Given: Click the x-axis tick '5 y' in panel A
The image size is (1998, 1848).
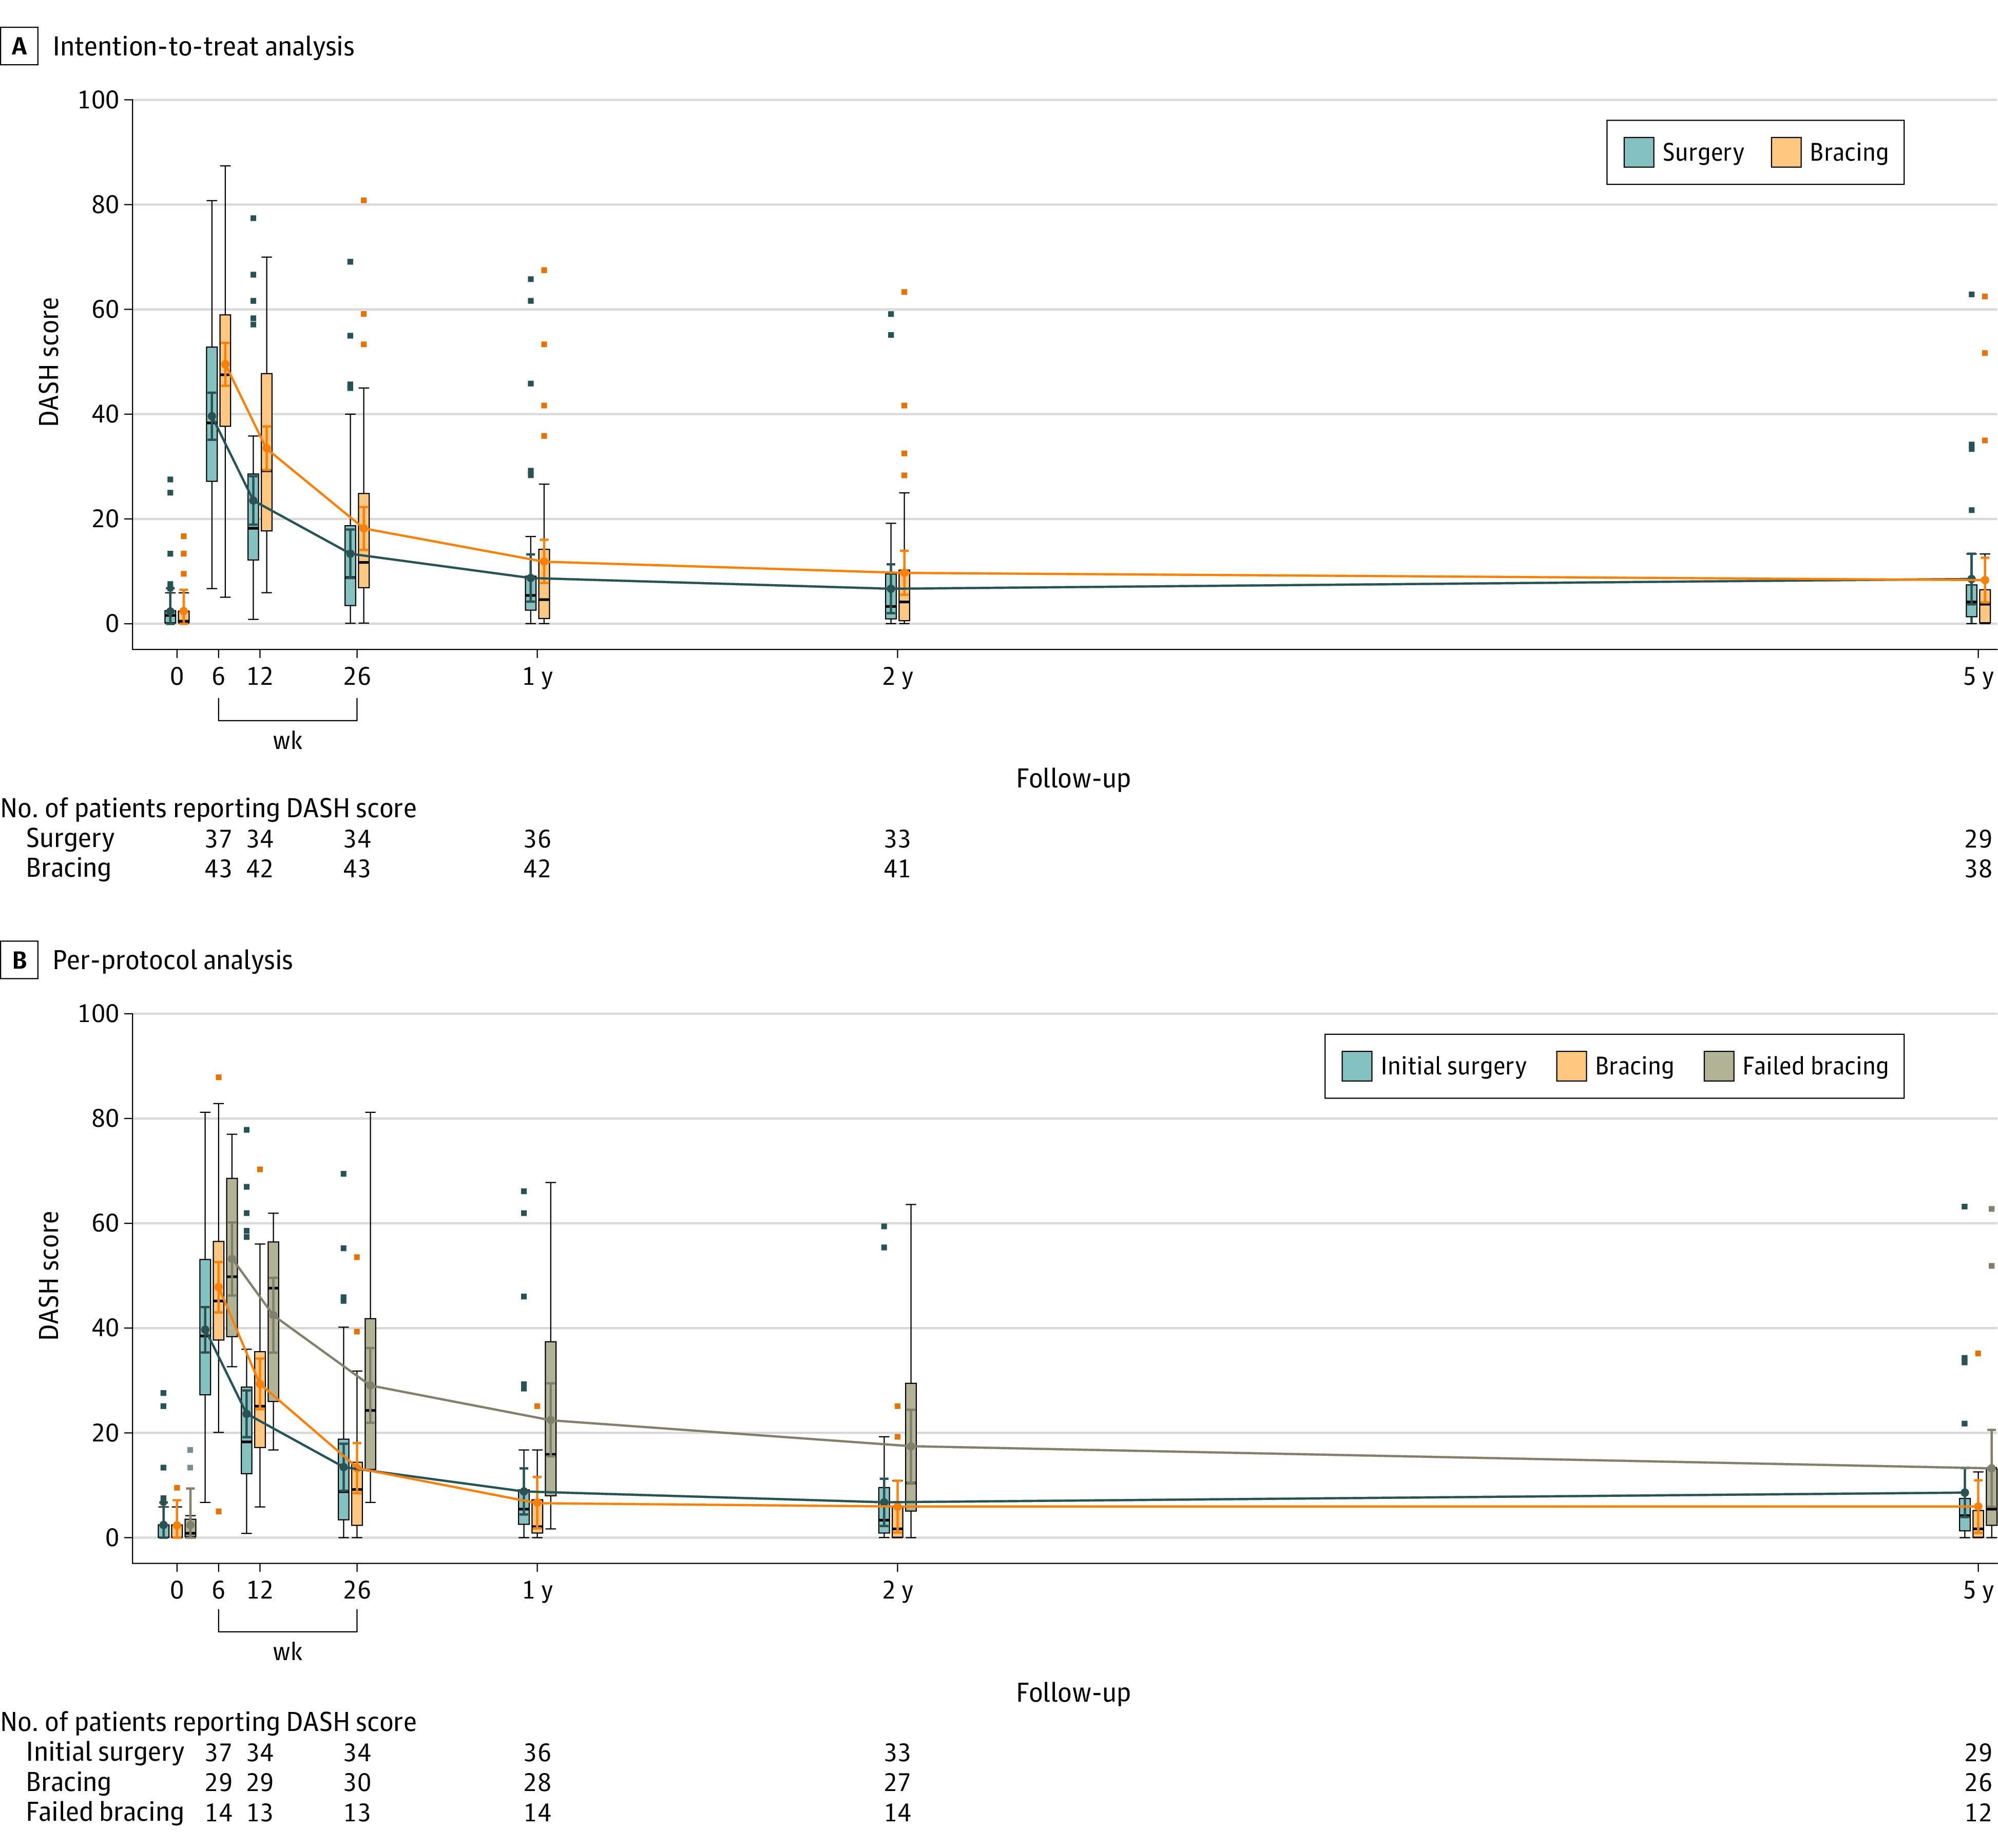Looking at the screenshot, I should 1978,678.
